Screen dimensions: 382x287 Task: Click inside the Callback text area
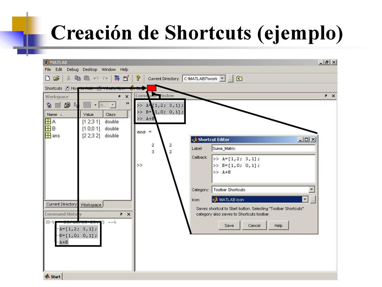pos(263,169)
